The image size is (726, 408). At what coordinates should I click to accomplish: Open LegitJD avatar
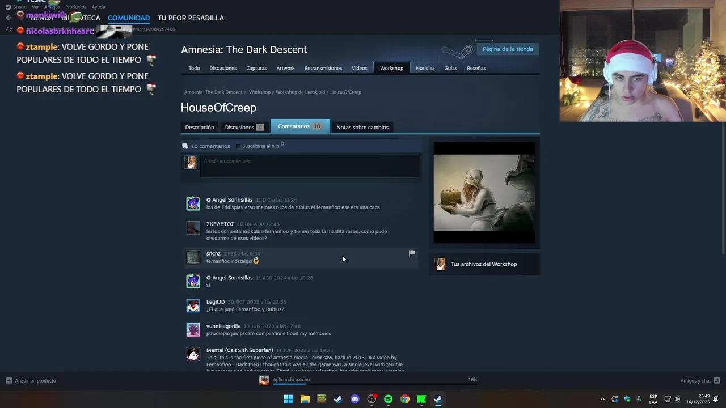click(193, 306)
